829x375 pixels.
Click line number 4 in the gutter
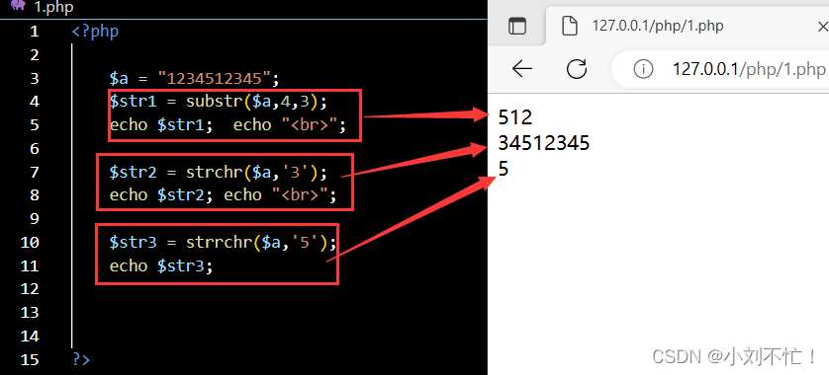click(x=35, y=102)
